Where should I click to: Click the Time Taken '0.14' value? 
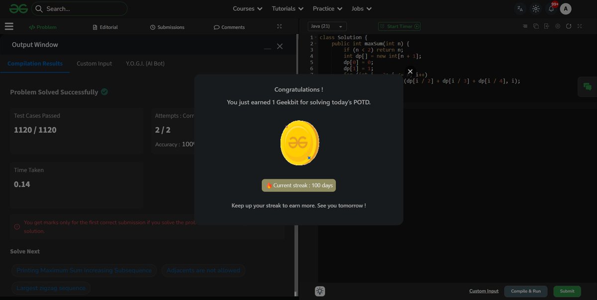click(22, 184)
